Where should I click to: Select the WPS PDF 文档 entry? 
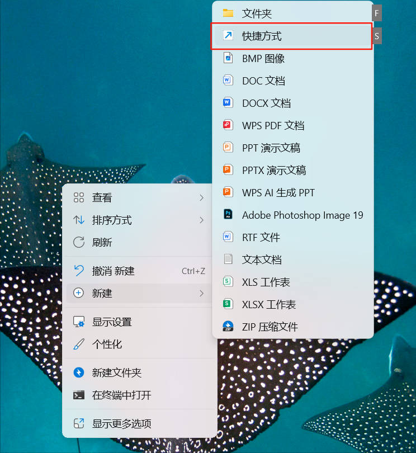click(x=292, y=125)
